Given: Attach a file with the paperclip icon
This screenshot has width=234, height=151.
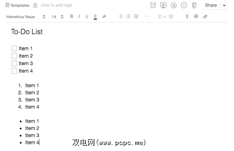Looking at the screenshot, I should 205,16.
